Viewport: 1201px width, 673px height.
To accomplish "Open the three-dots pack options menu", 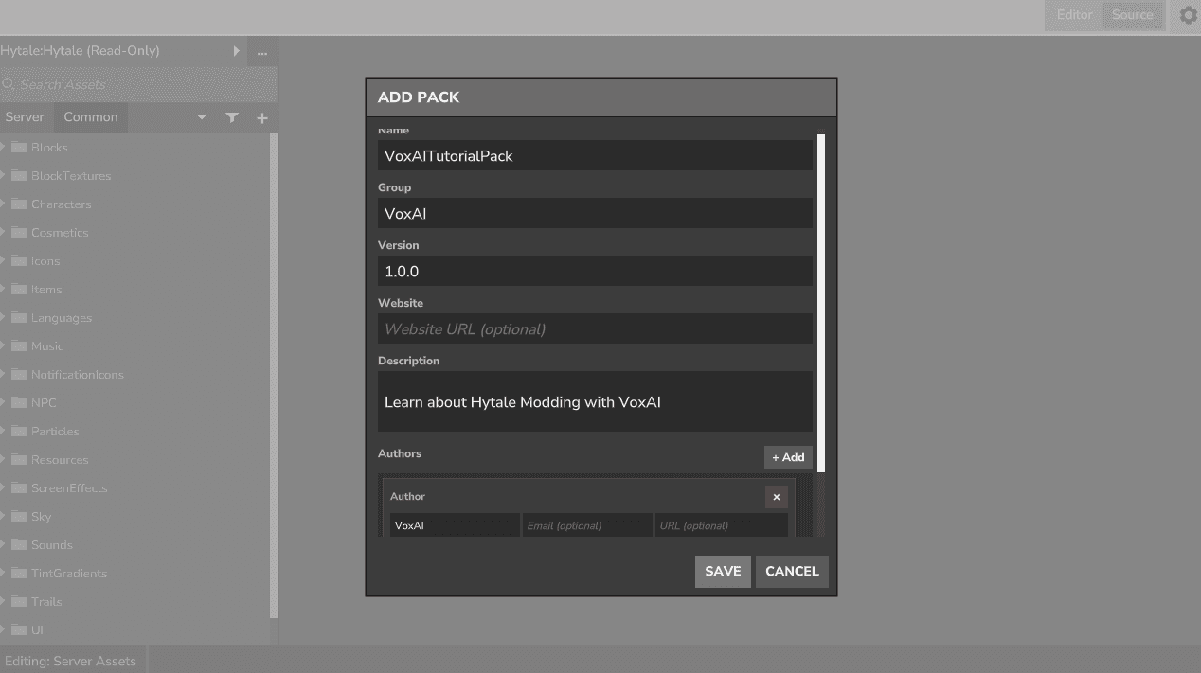I will [x=262, y=51].
